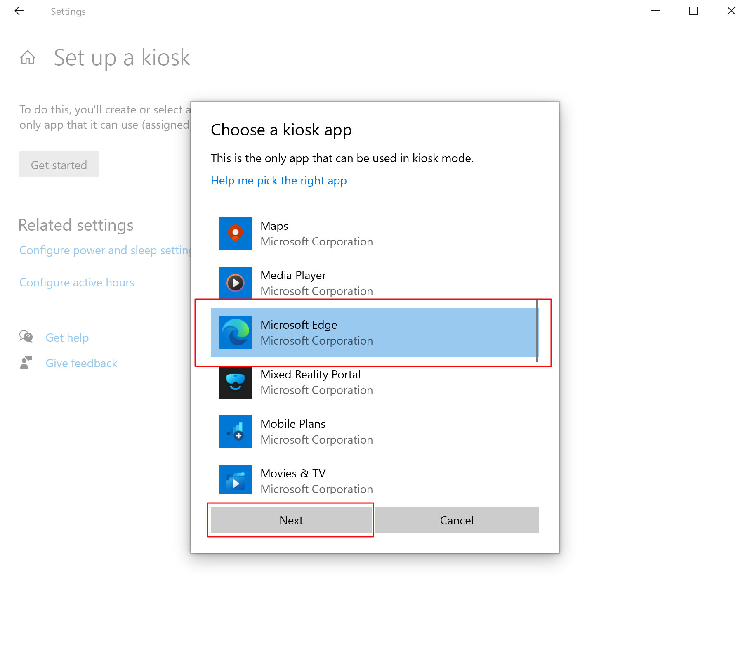Open the Get help link
This screenshot has width=745, height=649.
pos(67,337)
